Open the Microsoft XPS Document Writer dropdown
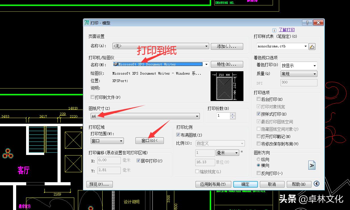This screenshot has height=210, width=350. [x=207, y=64]
